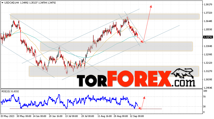214x119 pixels.
Task: Select the 1.36445 price axis label
Action: point(208,21)
